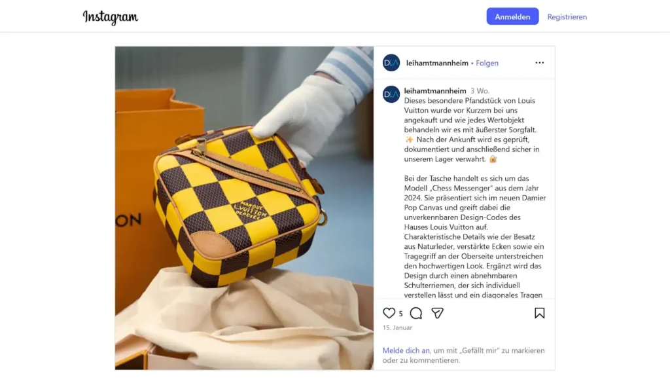Click the Anmelden button
670x389 pixels.
coord(512,16)
